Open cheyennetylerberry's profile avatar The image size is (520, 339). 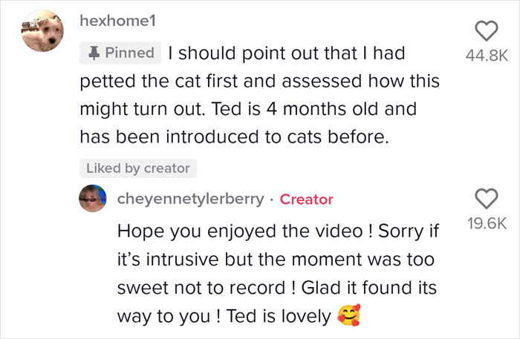coord(95,200)
